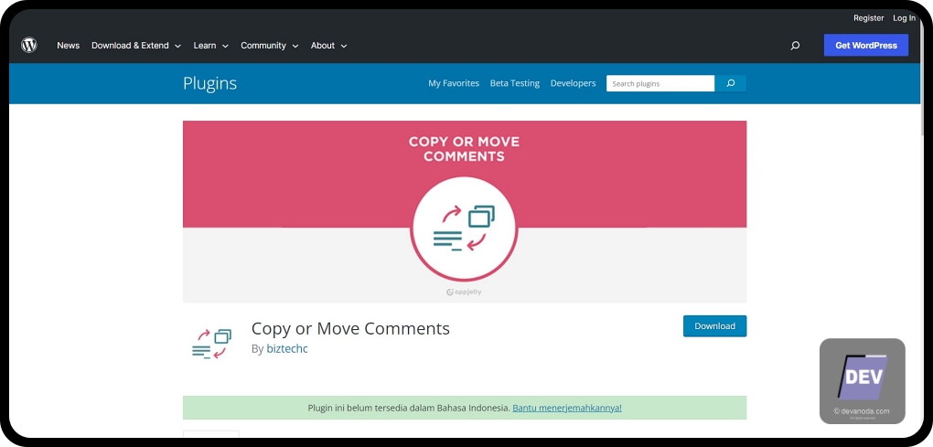Focus the Search plugins input field

coord(660,83)
